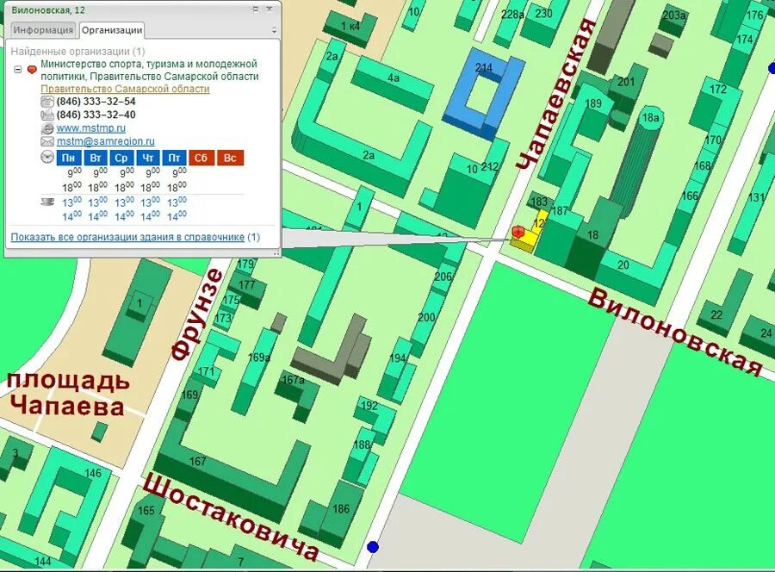The image size is (775, 572).
Task: Click the web browser icon beside website
Action: click(x=47, y=128)
